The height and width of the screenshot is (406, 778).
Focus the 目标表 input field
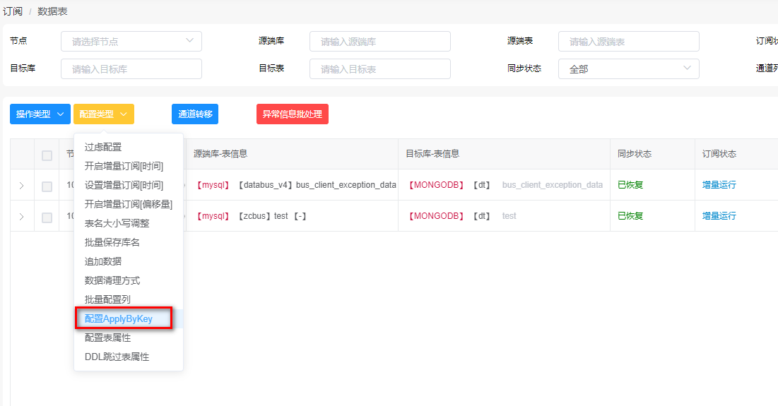(x=379, y=68)
